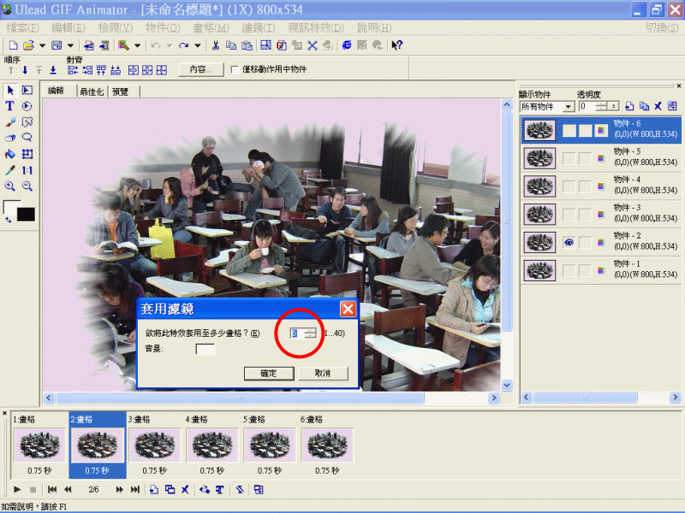Enable the 僅移動作用中物件 checkbox

click(235, 69)
